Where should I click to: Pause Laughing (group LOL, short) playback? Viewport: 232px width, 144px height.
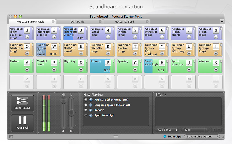click(90, 105)
